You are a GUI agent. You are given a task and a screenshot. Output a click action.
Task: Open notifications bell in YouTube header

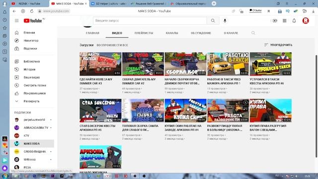tap(294, 21)
